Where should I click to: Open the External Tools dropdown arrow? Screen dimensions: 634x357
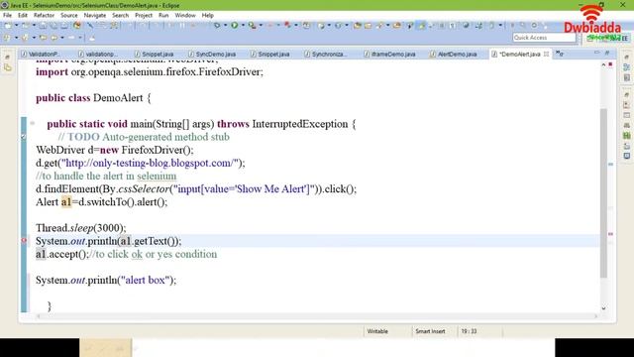point(261,25)
